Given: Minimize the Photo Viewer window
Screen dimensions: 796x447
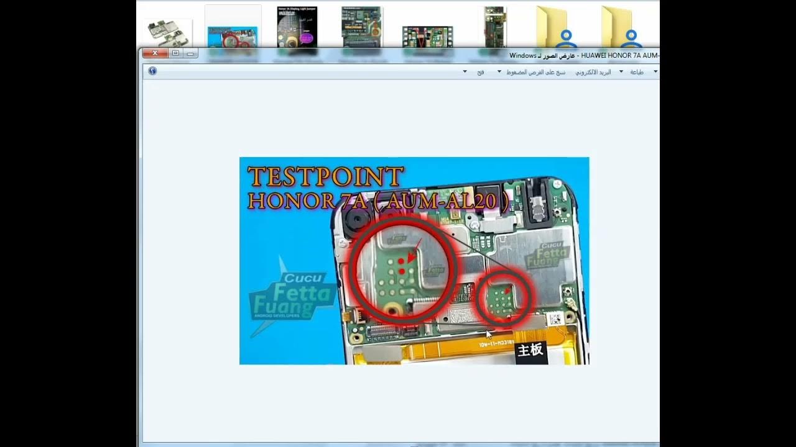Looking at the screenshot, I should pos(190,53).
